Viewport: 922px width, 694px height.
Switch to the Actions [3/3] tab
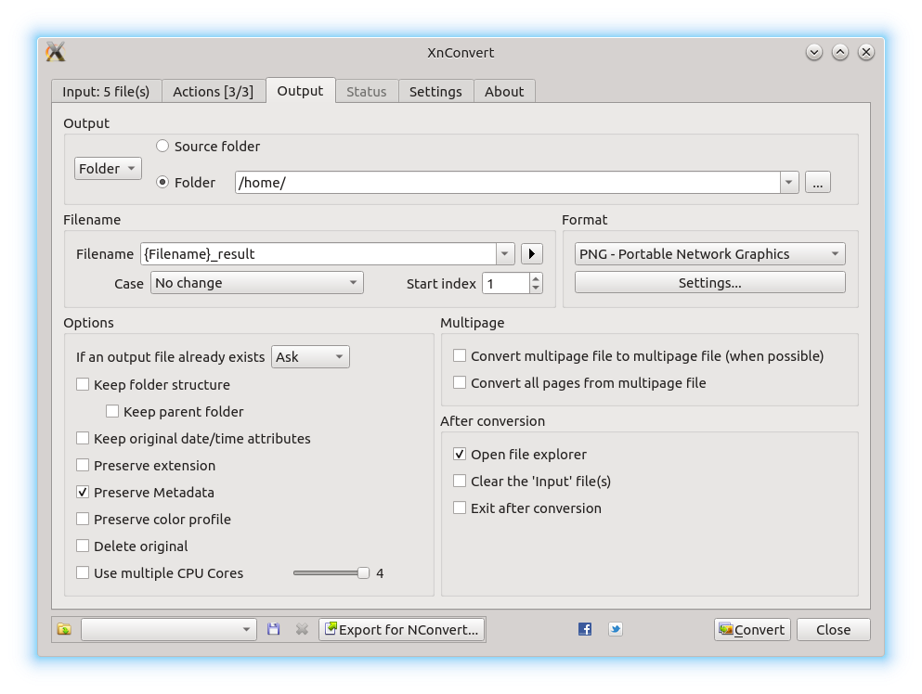tap(214, 92)
